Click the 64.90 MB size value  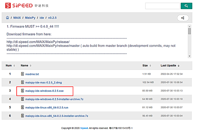point(147,99)
